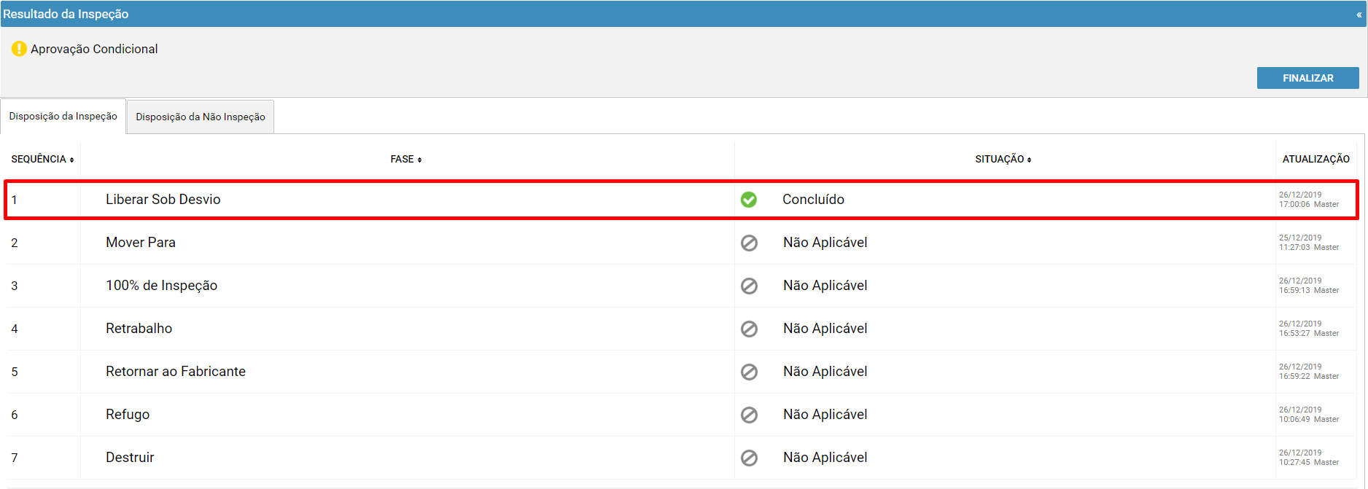Click the ATUALIZAÇÃO column header

coord(1315,159)
